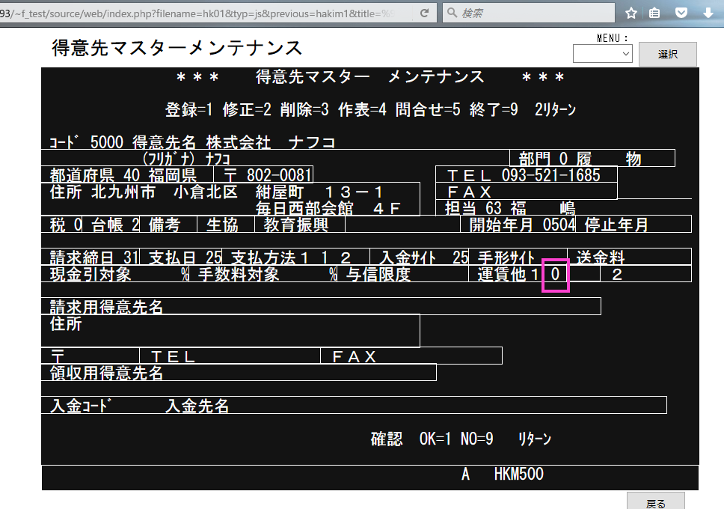This screenshot has height=509, width=724.
Task: Click the 領収用得意先名 field
Action: click(239, 372)
